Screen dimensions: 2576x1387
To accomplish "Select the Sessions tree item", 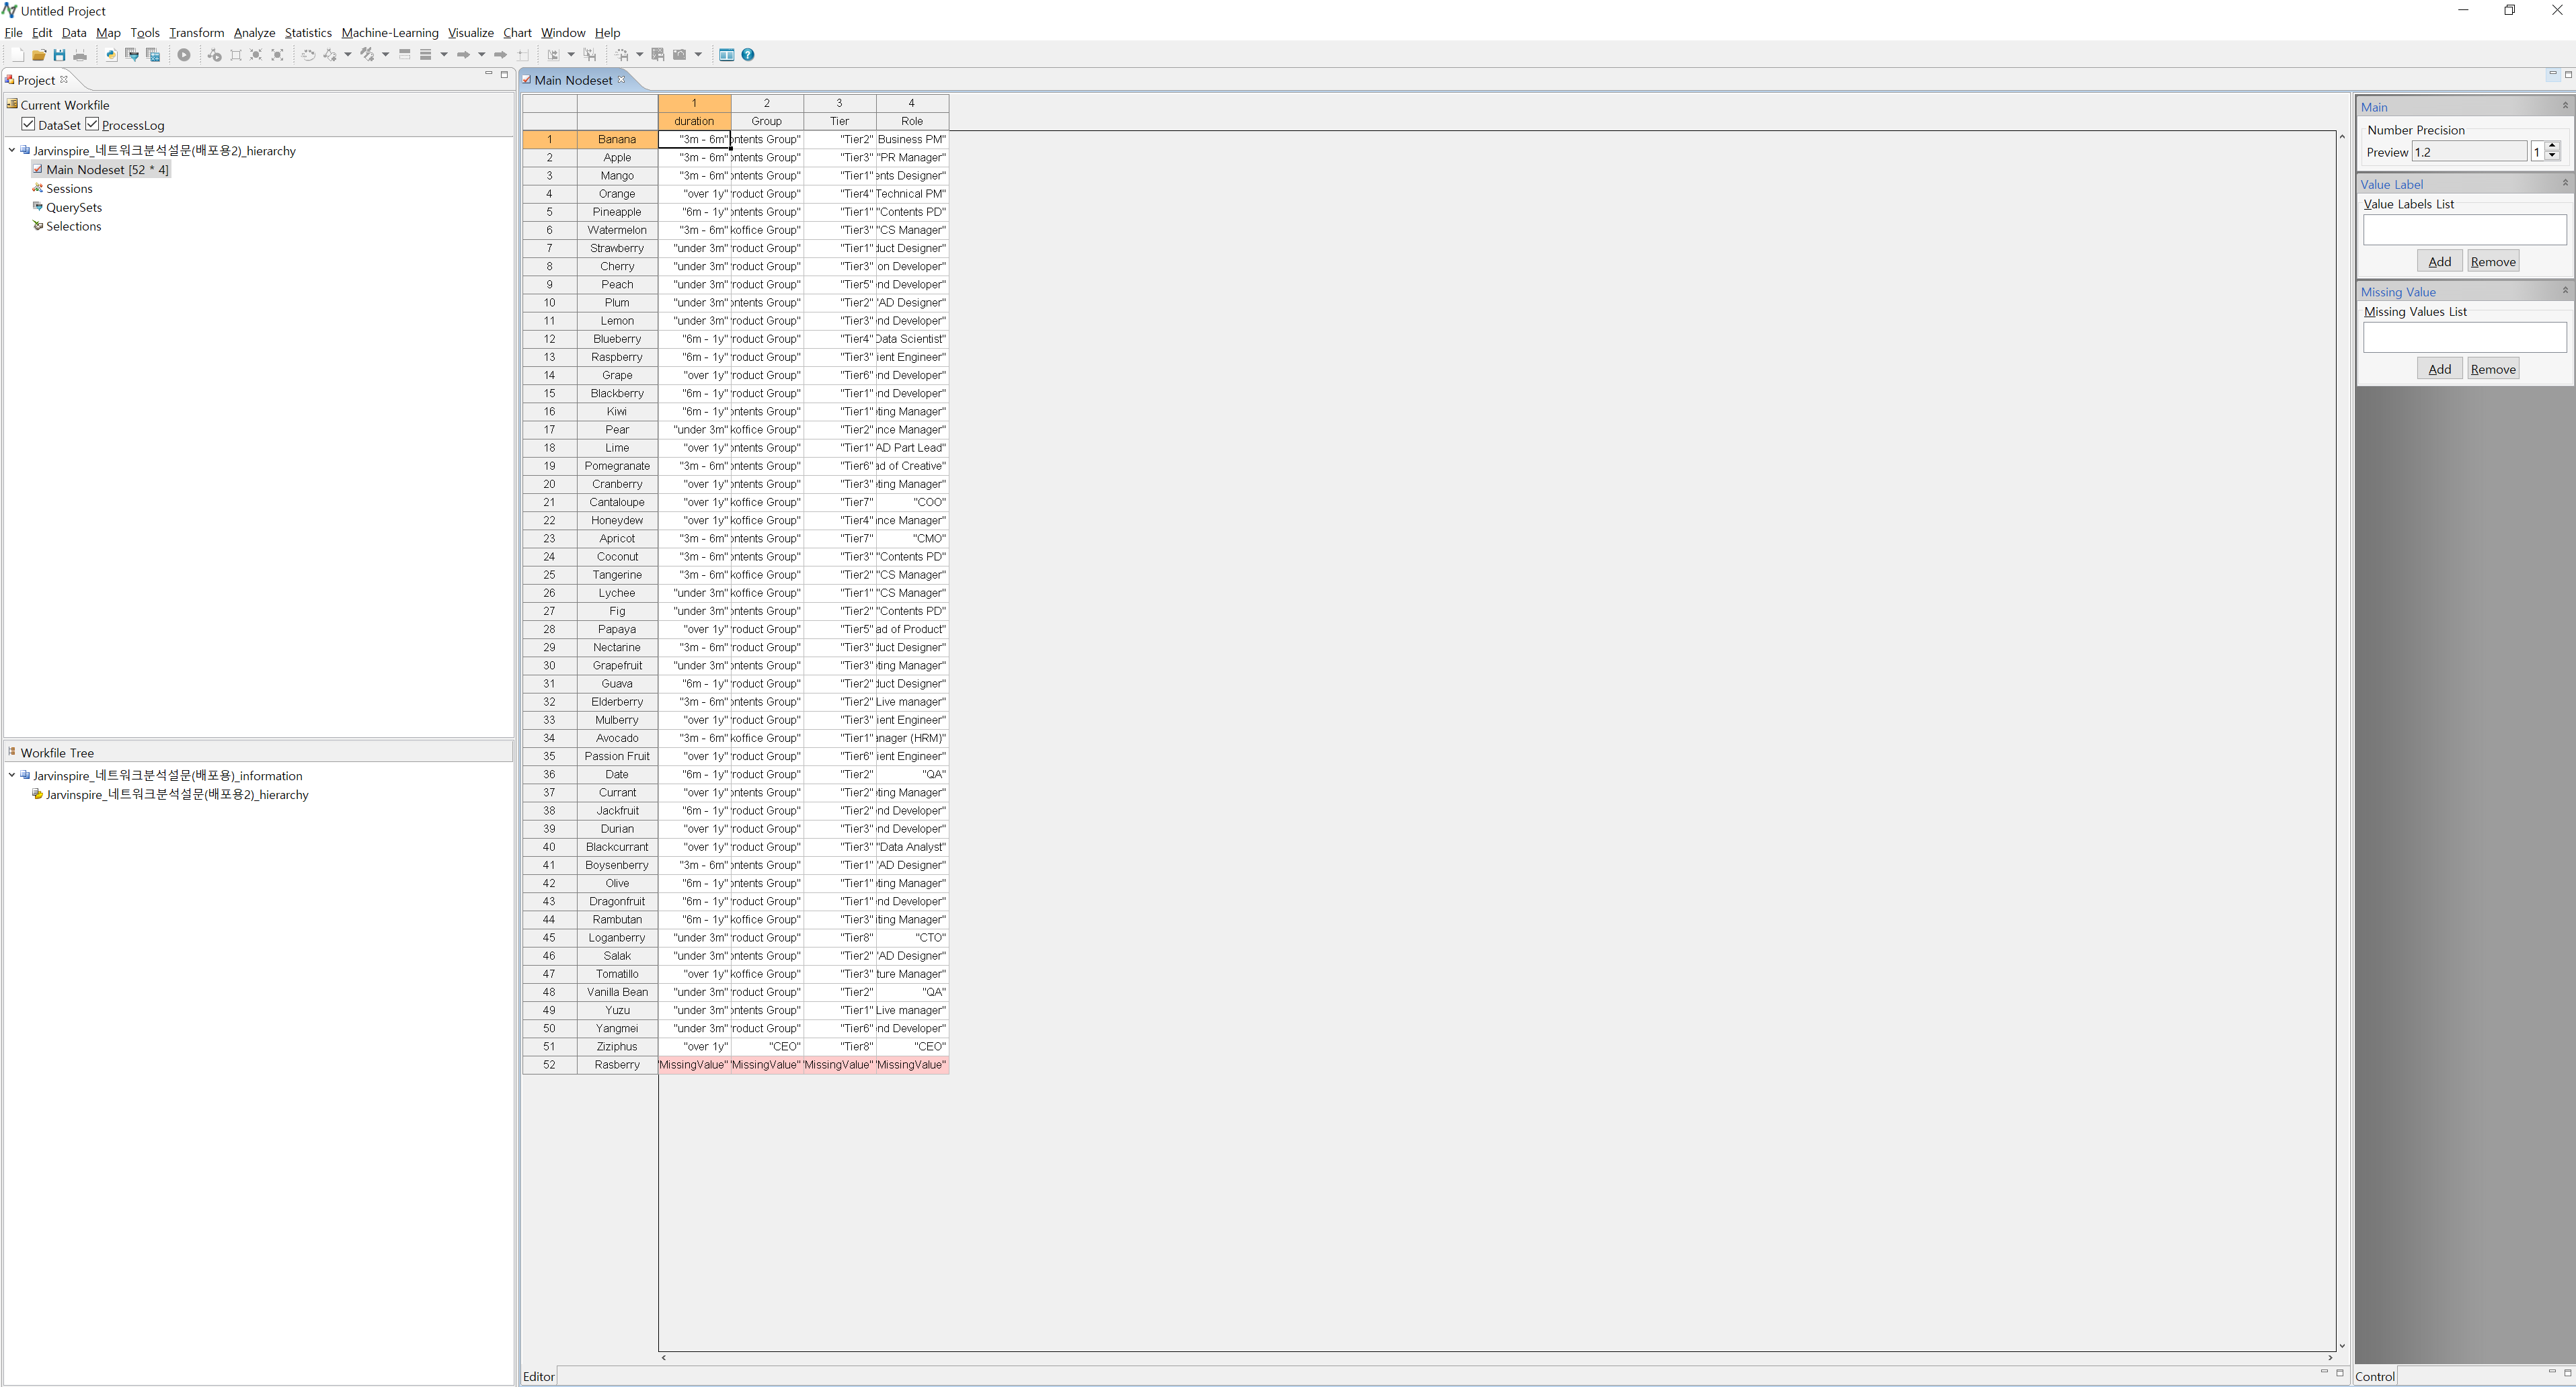I will click(69, 188).
